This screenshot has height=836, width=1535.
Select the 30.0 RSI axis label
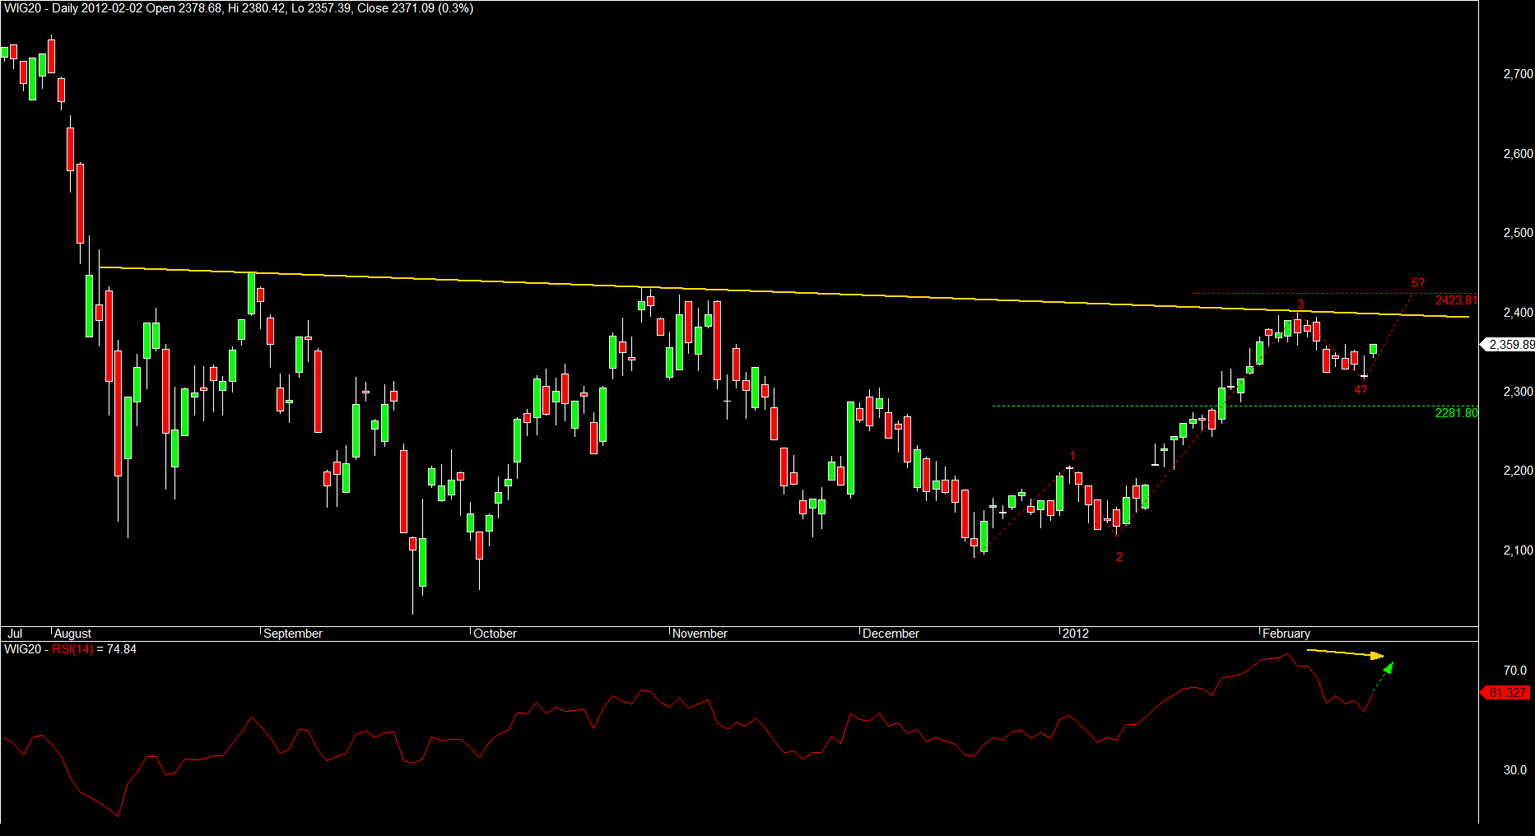point(1515,770)
